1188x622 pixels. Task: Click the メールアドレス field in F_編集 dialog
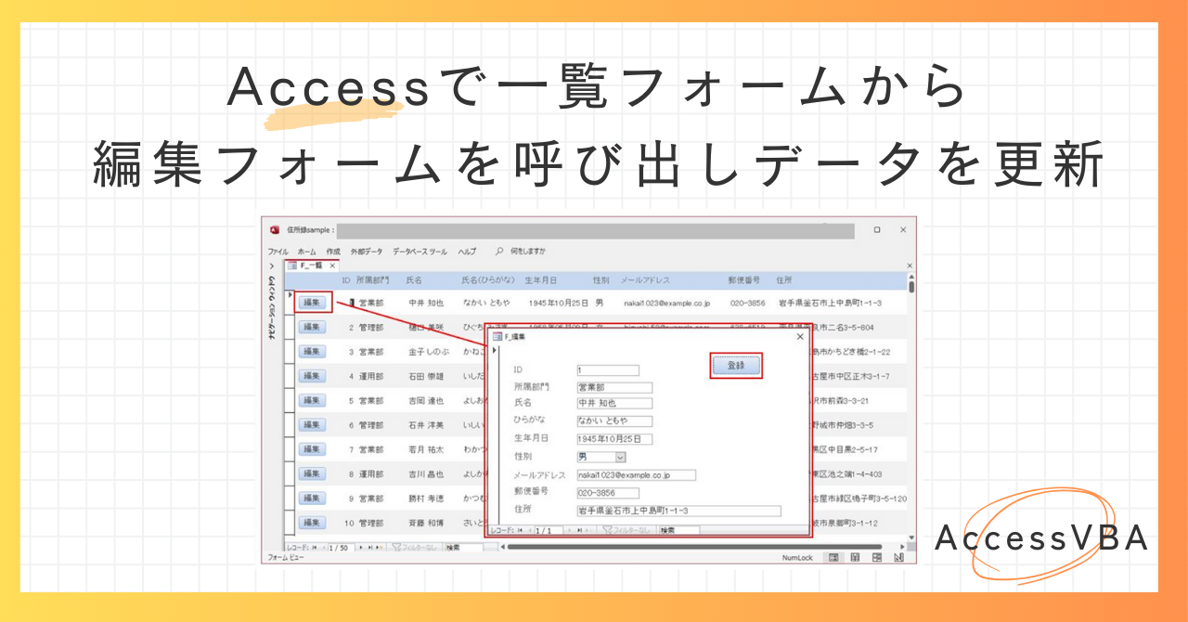click(x=636, y=474)
